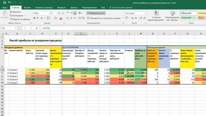Image resolution: width=206 pixels, height=116 pixels.
Task: Align text to the right
Action: coord(75,18)
